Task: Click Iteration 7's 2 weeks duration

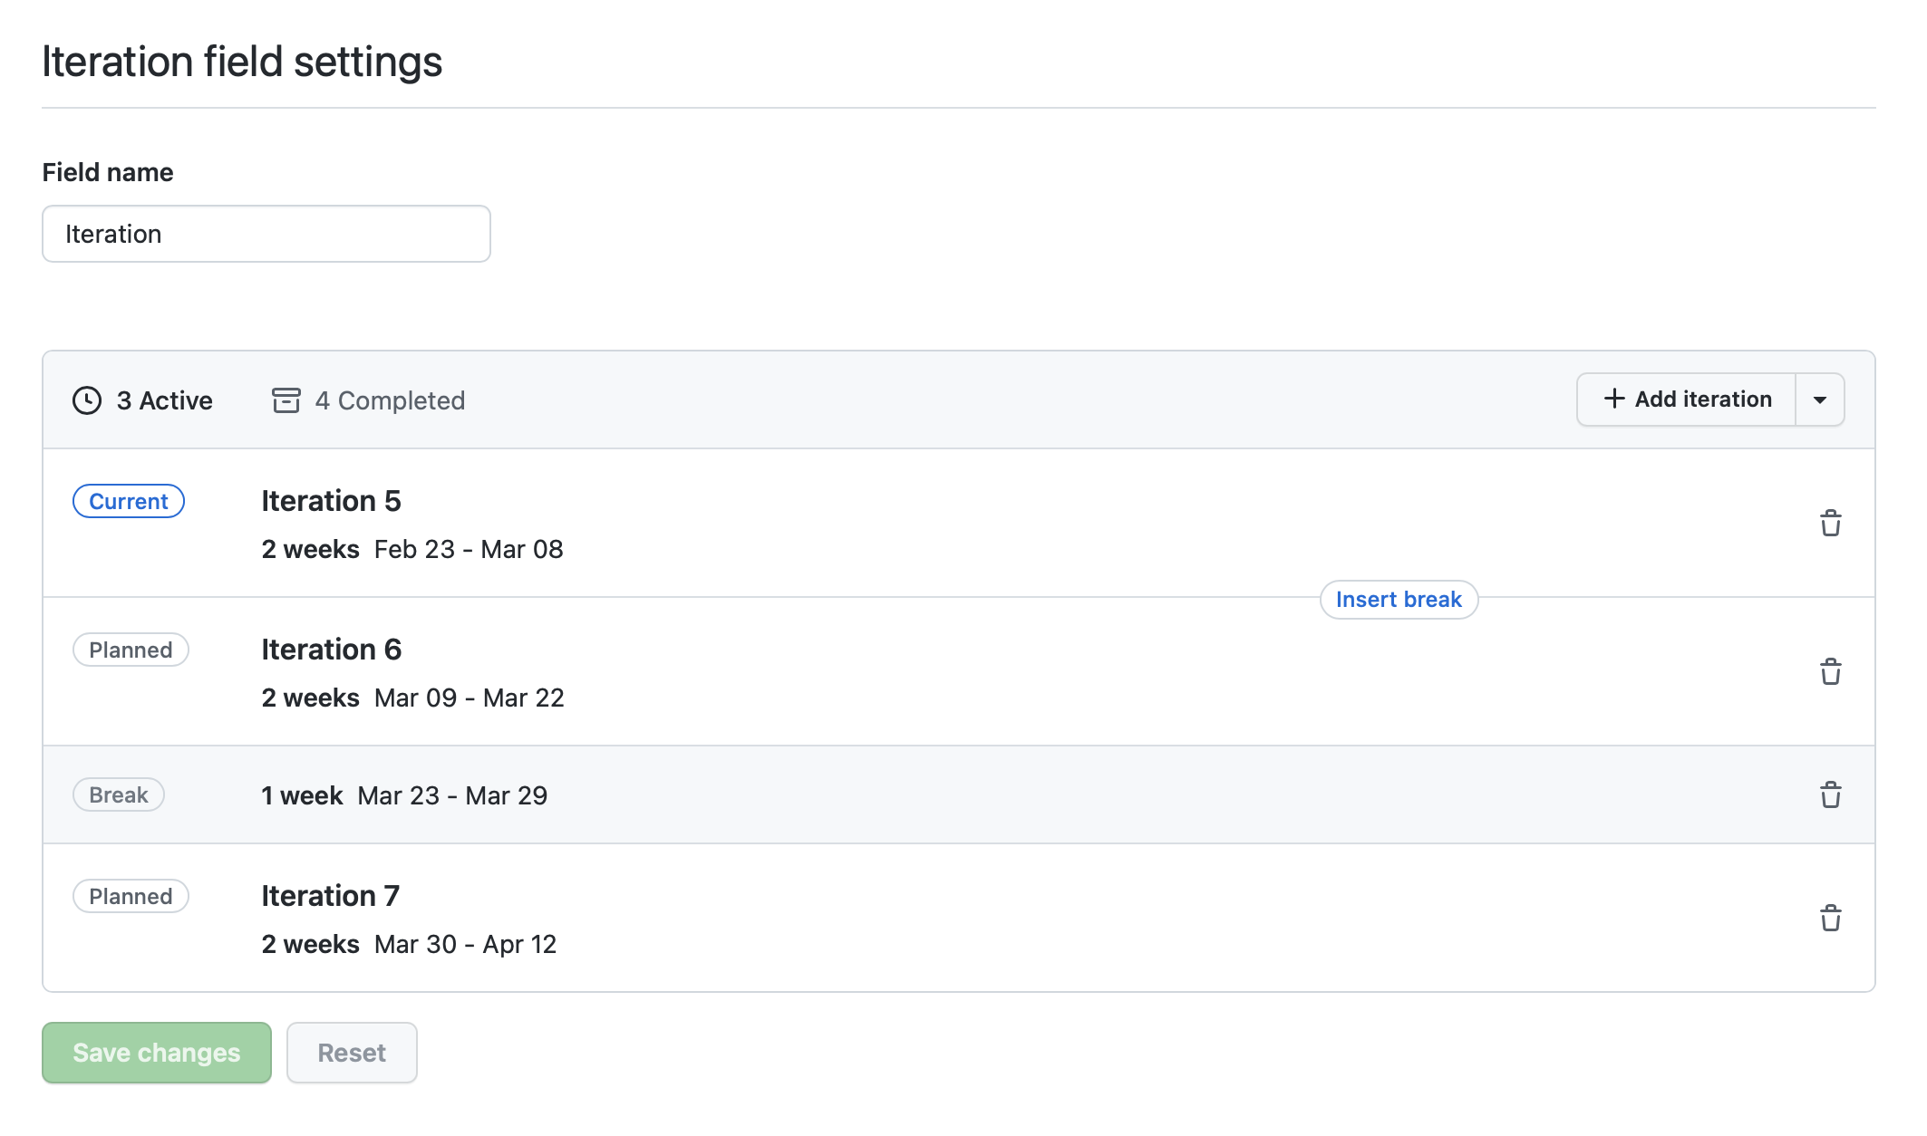Action: 310,945
